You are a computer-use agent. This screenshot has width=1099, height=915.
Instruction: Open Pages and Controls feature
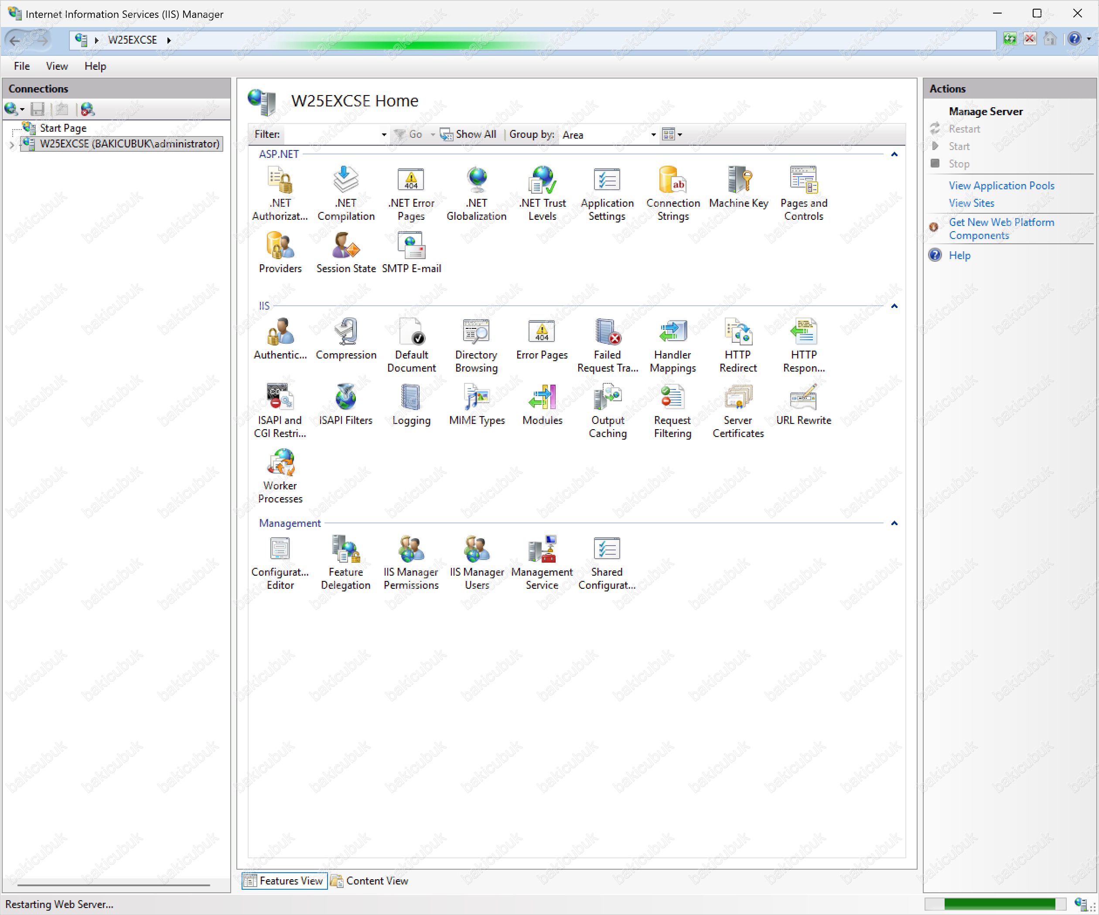[x=804, y=193]
